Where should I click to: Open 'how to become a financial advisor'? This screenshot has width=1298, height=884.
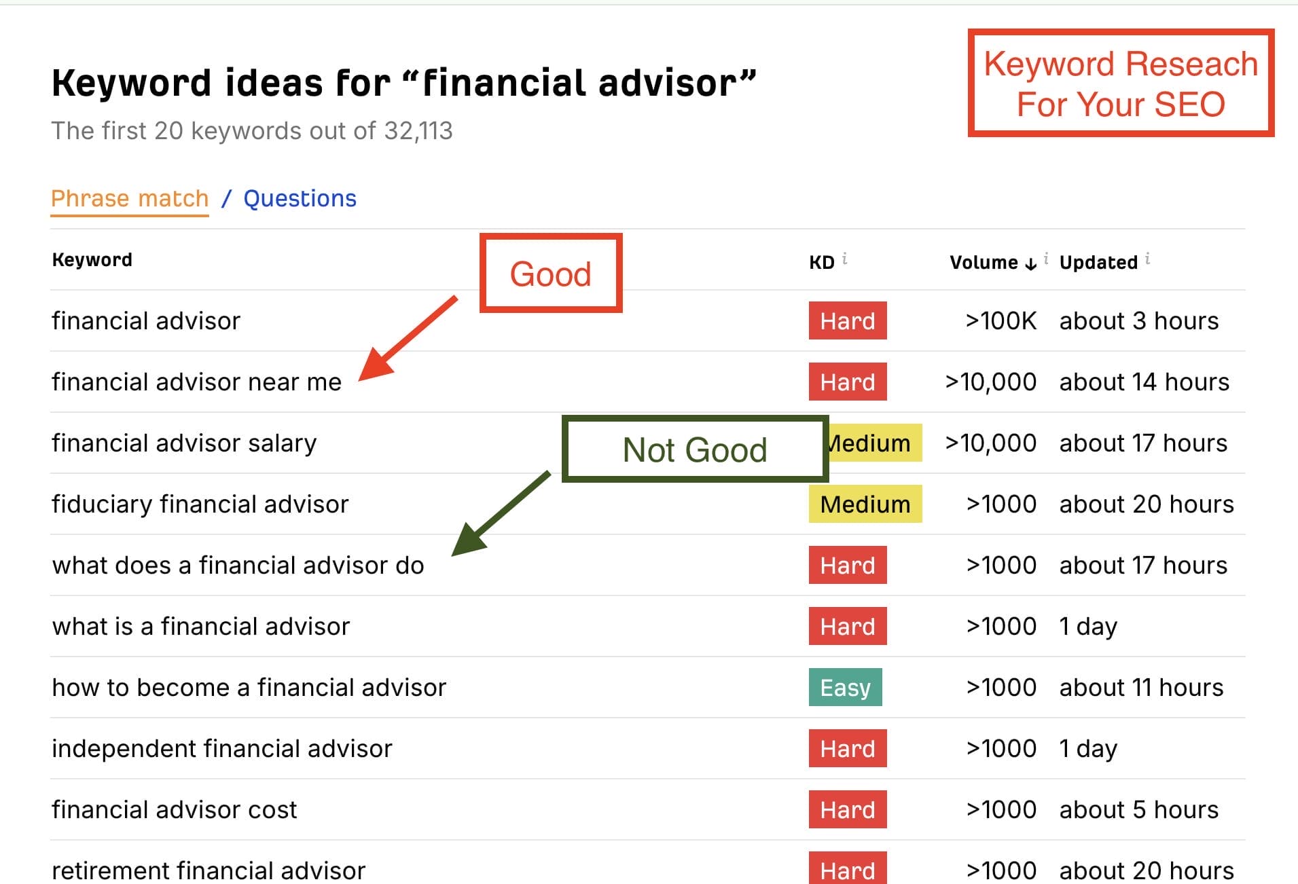249,688
